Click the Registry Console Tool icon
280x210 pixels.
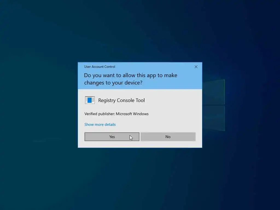[90, 100]
